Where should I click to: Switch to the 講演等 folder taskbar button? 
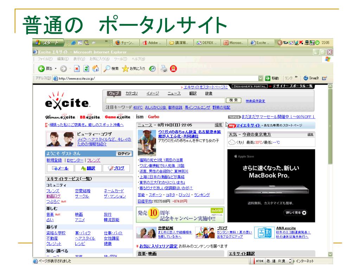pyautogui.click(x=179, y=43)
